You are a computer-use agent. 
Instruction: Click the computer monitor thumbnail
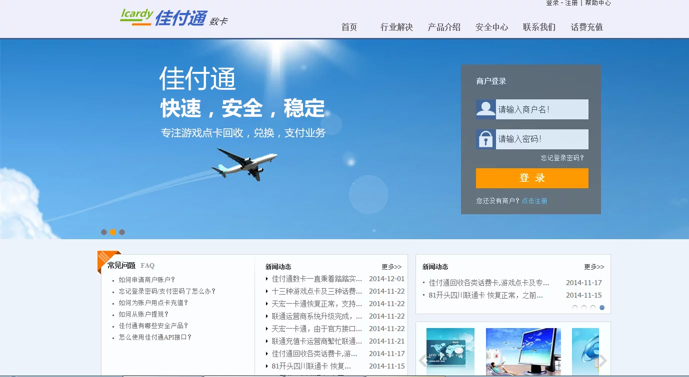[523, 352]
